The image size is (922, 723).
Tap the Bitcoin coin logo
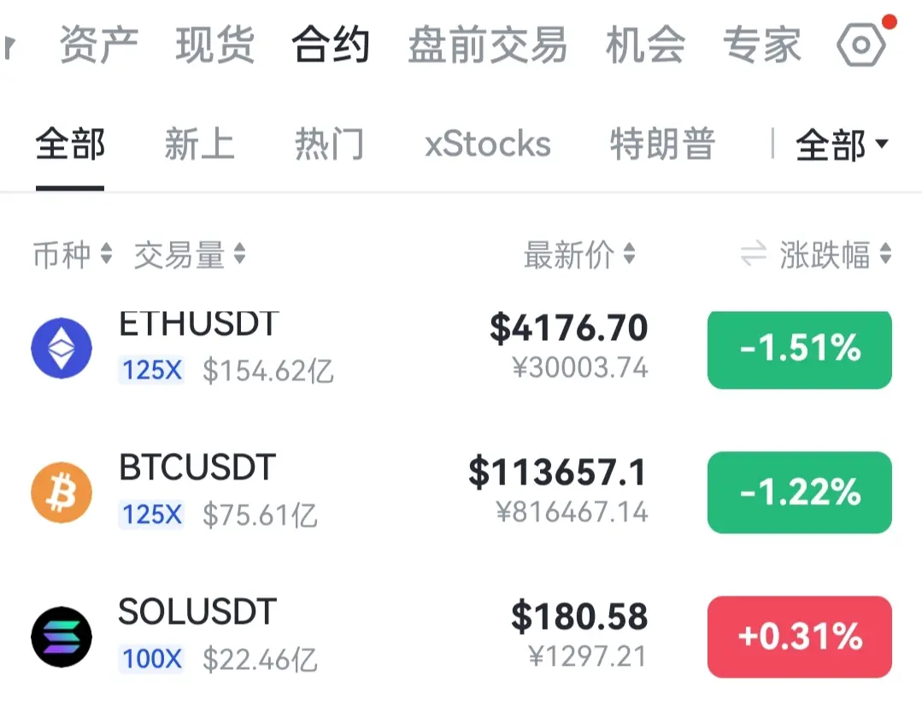click(62, 492)
